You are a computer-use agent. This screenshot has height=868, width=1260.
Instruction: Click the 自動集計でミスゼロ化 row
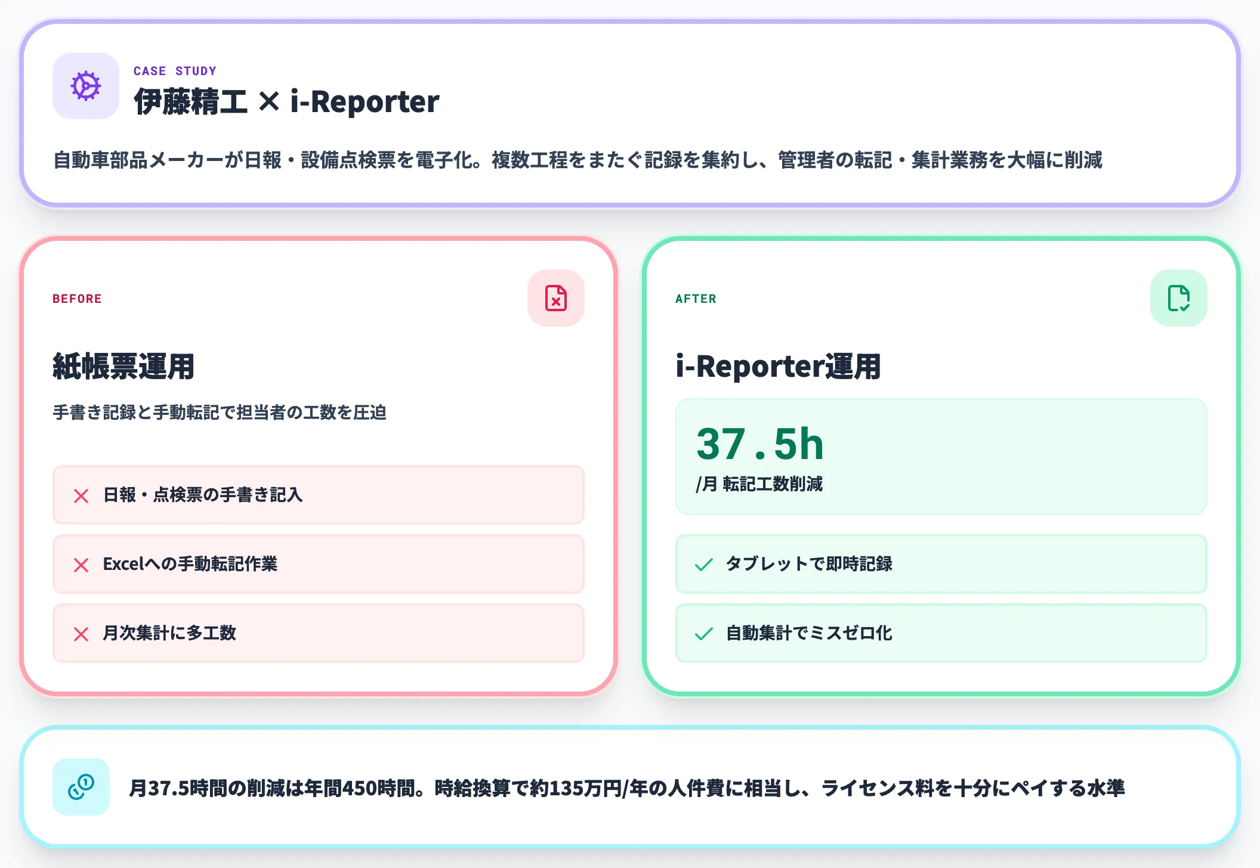(x=941, y=633)
